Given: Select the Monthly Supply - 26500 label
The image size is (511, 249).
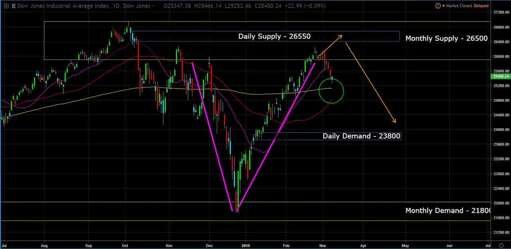Looking at the screenshot, I should coord(446,38).
